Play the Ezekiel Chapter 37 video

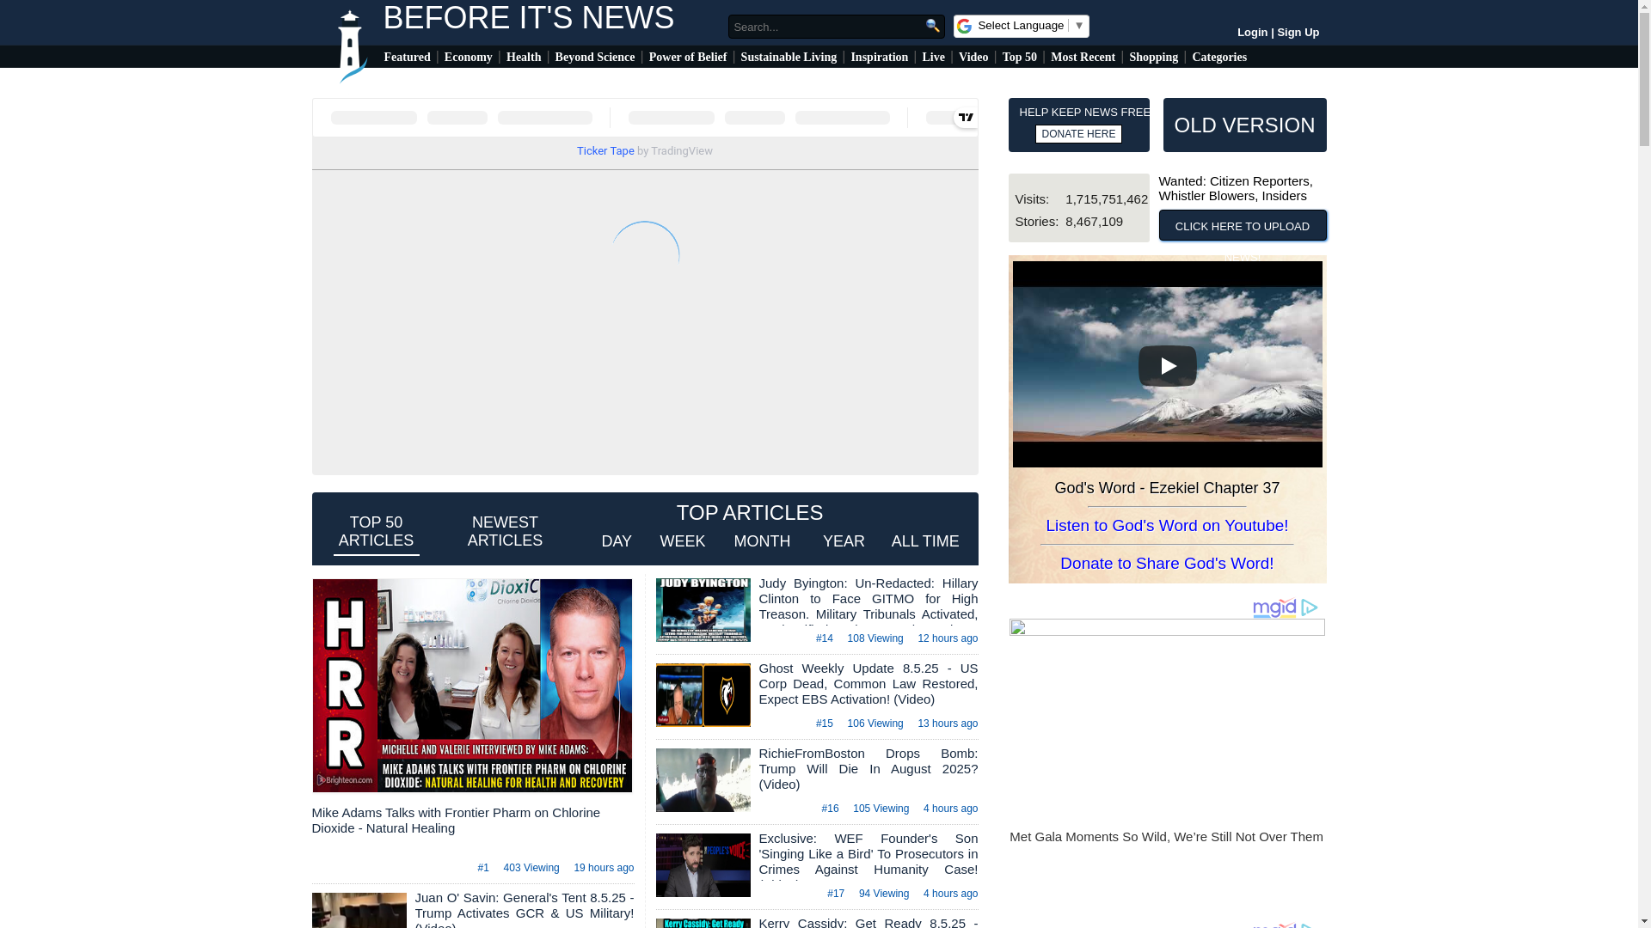coord(1167,365)
